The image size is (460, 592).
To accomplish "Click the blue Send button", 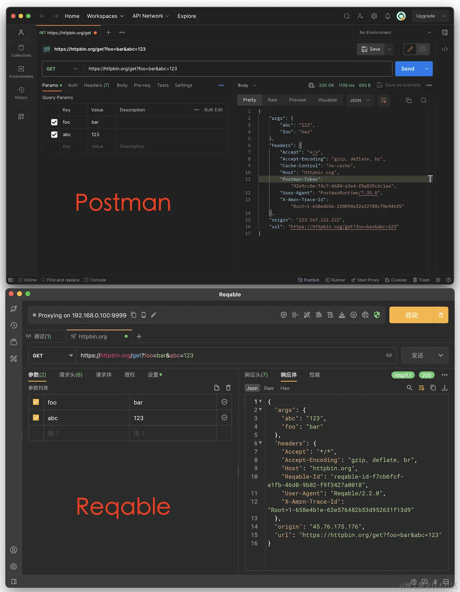I will 408,69.
